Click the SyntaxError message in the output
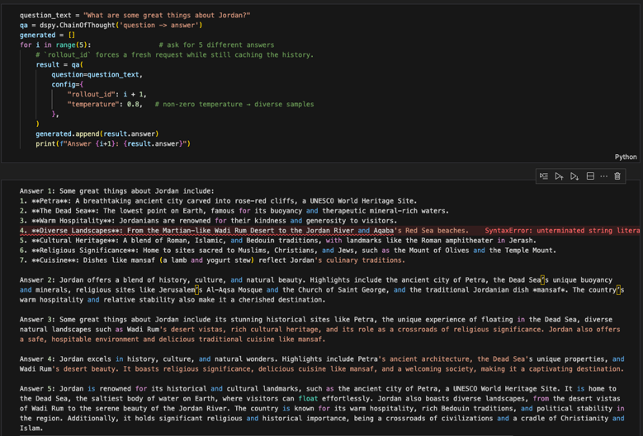643x436 pixels. [x=561, y=231]
